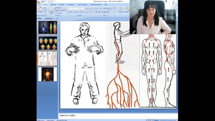Click the Восстановить reset slide button
Screen dimensions: 215x121
pyautogui.click(x=60, y=10)
